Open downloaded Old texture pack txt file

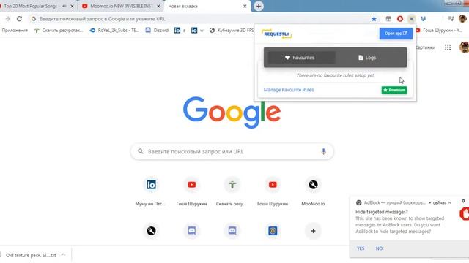pos(31,255)
